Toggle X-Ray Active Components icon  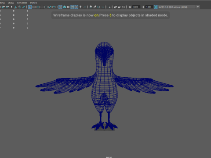pos(120,7)
